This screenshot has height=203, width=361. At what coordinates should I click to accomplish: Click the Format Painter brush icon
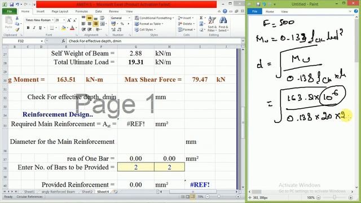coord(17,29)
